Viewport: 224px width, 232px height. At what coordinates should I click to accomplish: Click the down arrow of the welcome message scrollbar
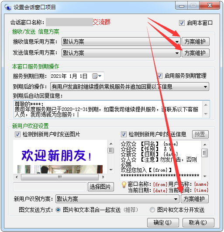pyautogui.click(x=205, y=176)
